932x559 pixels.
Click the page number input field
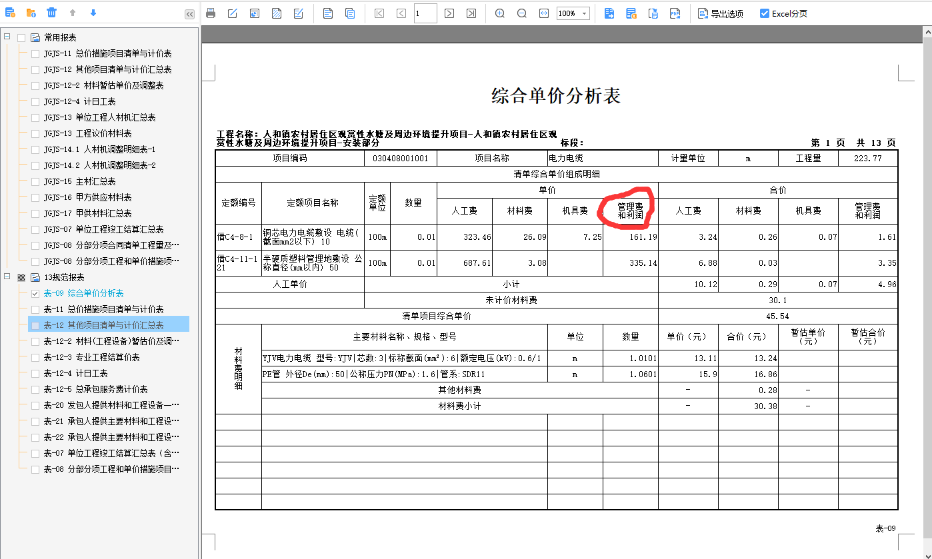(x=425, y=13)
